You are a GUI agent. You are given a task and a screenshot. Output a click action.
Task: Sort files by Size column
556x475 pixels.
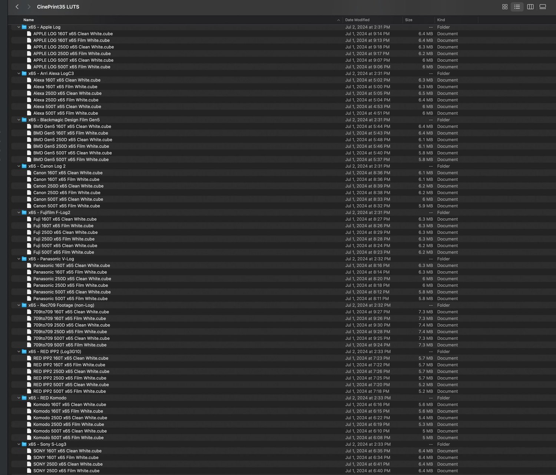(x=408, y=20)
